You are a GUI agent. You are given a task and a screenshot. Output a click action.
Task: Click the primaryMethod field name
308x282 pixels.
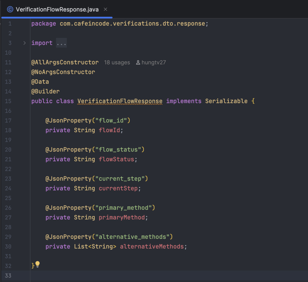[122, 217]
